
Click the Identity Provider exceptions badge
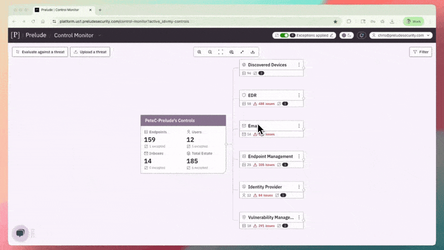(x=283, y=196)
